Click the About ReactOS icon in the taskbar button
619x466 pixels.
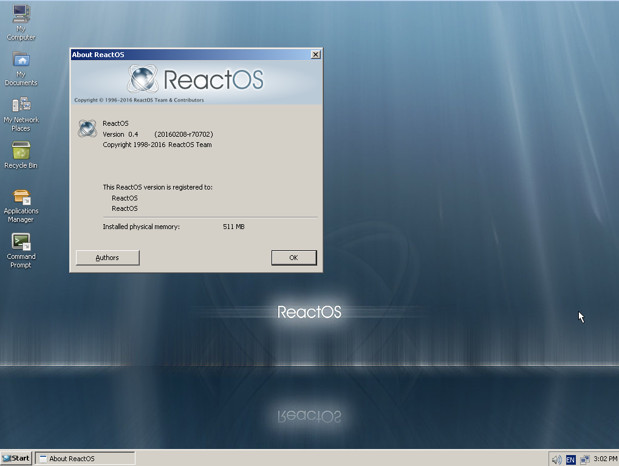point(43,457)
